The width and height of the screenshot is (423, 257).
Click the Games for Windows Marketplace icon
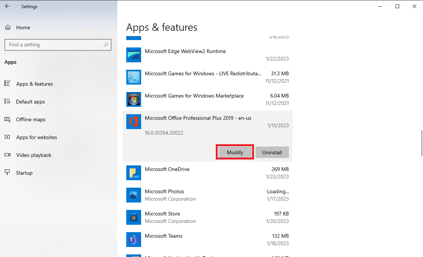(x=134, y=99)
